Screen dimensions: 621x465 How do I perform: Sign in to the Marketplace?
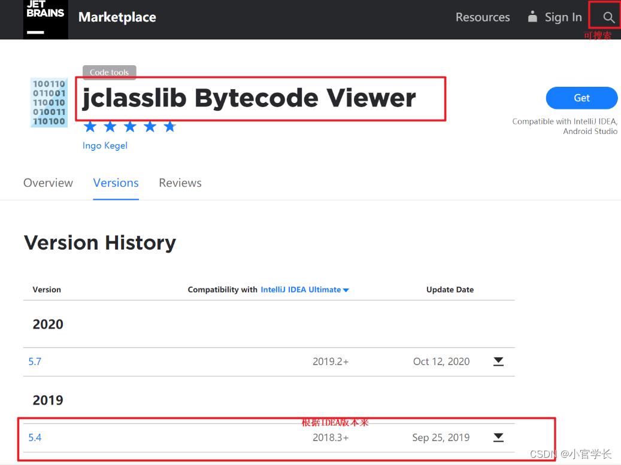(563, 17)
